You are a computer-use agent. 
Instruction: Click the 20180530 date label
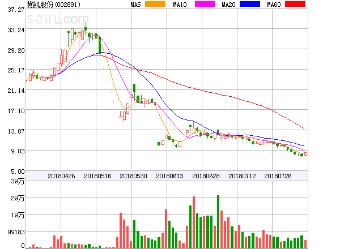point(133,176)
